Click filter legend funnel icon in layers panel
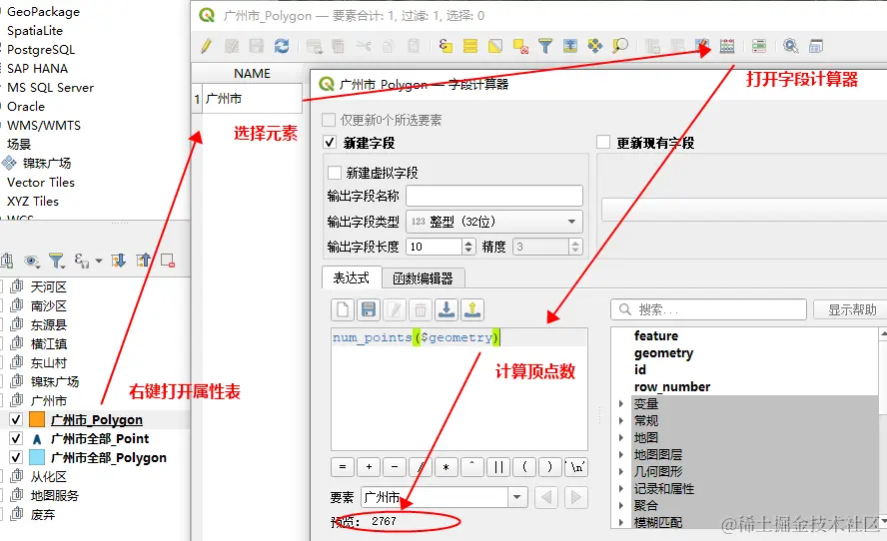Viewport: 887px width, 541px height. [57, 261]
